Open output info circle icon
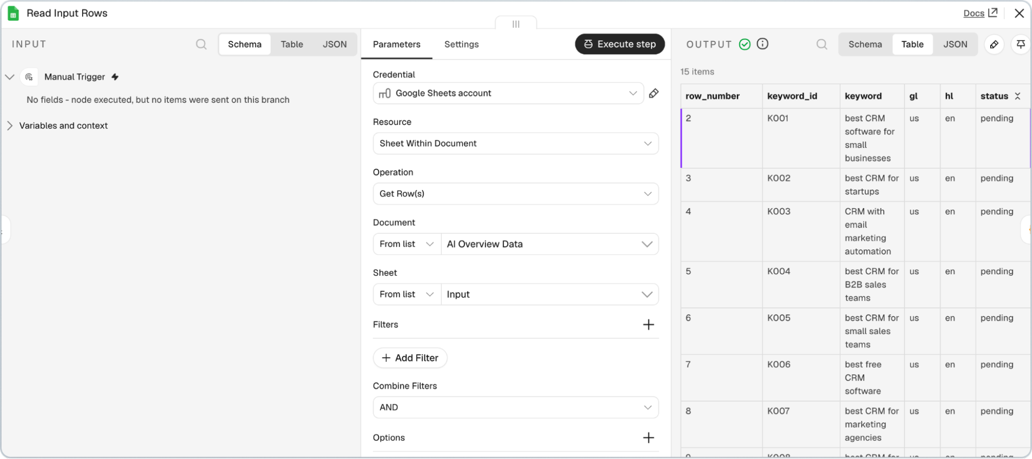The width and height of the screenshot is (1032, 459). (x=763, y=44)
